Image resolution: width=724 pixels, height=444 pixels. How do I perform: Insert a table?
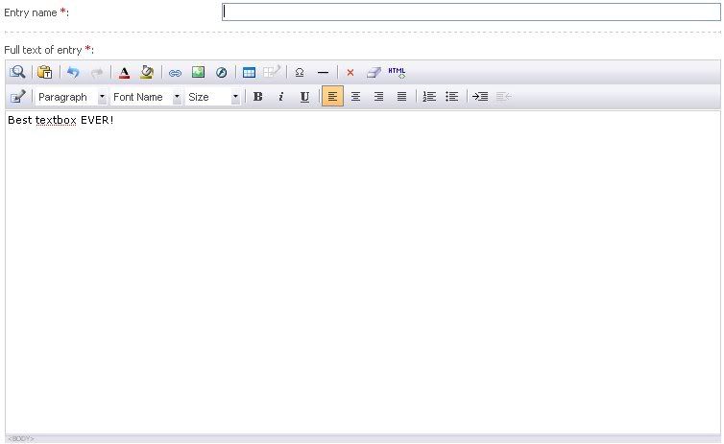[x=249, y=72]
